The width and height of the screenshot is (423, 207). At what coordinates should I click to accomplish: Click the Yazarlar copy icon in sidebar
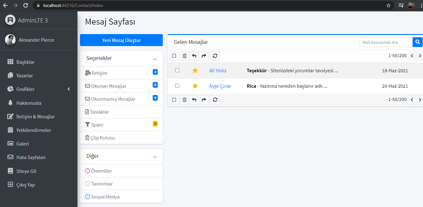pyautogui.click(x=10, y=75)
